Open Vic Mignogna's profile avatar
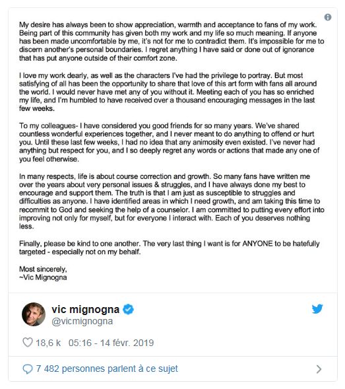 (x=34, y=314)
